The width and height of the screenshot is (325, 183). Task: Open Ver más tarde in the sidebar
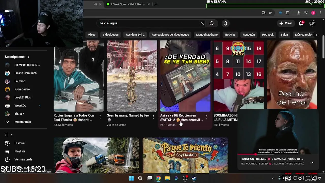[23, 159]
